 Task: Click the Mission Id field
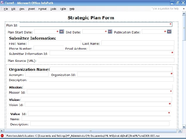[100, 92]
